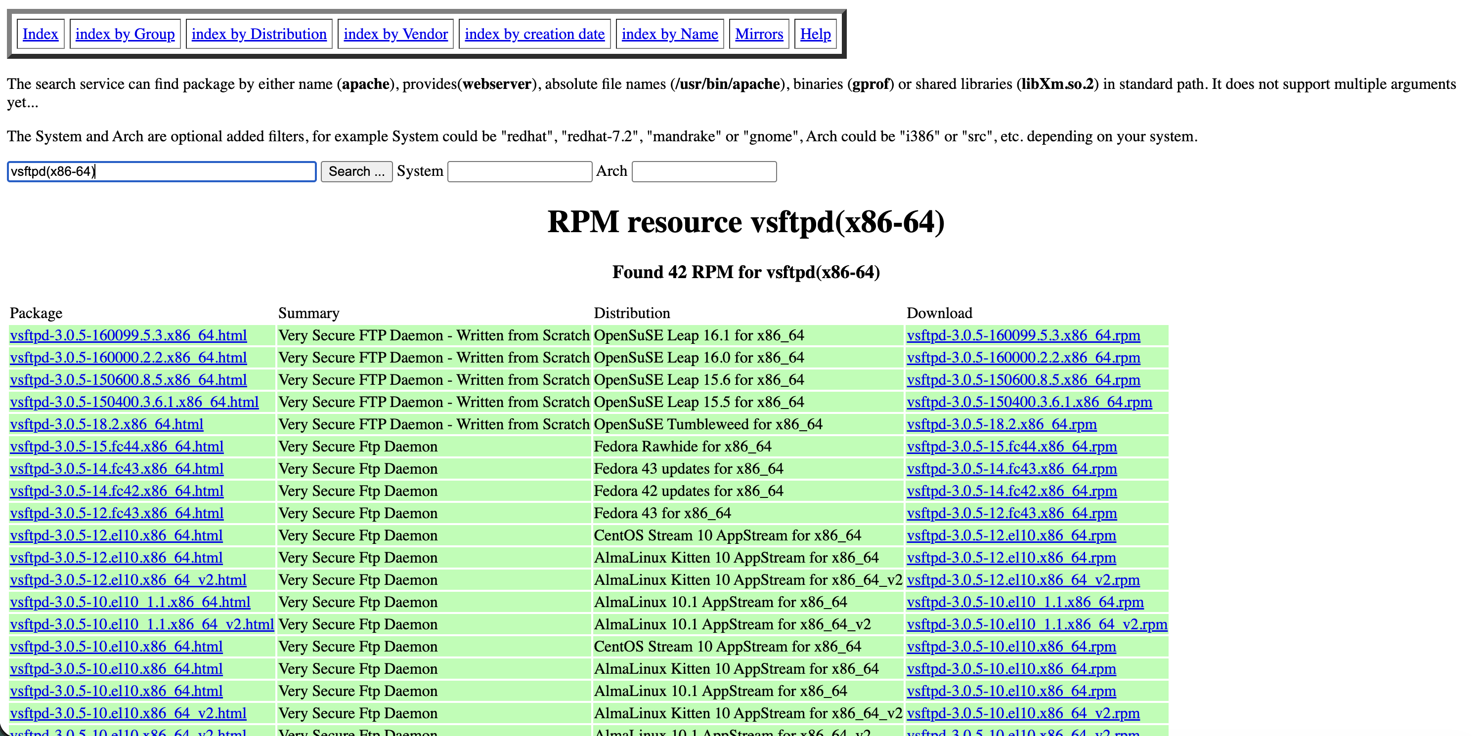Open vsftpd-3.0.5-160099.5.3.x86_64.html package page
The height and width of the screenshot is (736, 1482).
point(129,335)
